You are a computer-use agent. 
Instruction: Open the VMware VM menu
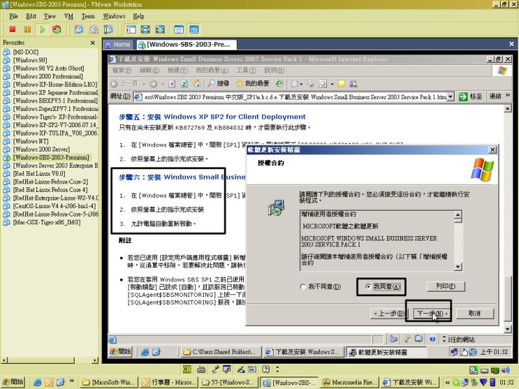[69, 16]
